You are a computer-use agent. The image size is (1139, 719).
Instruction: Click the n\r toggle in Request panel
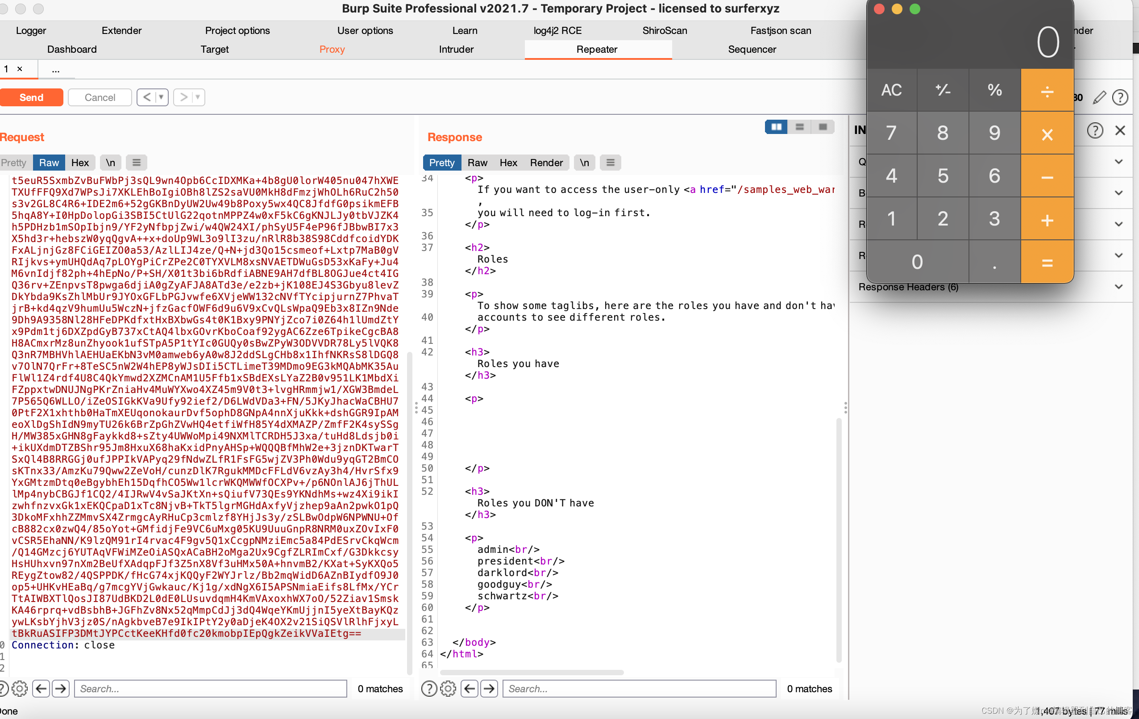(110, 162)
